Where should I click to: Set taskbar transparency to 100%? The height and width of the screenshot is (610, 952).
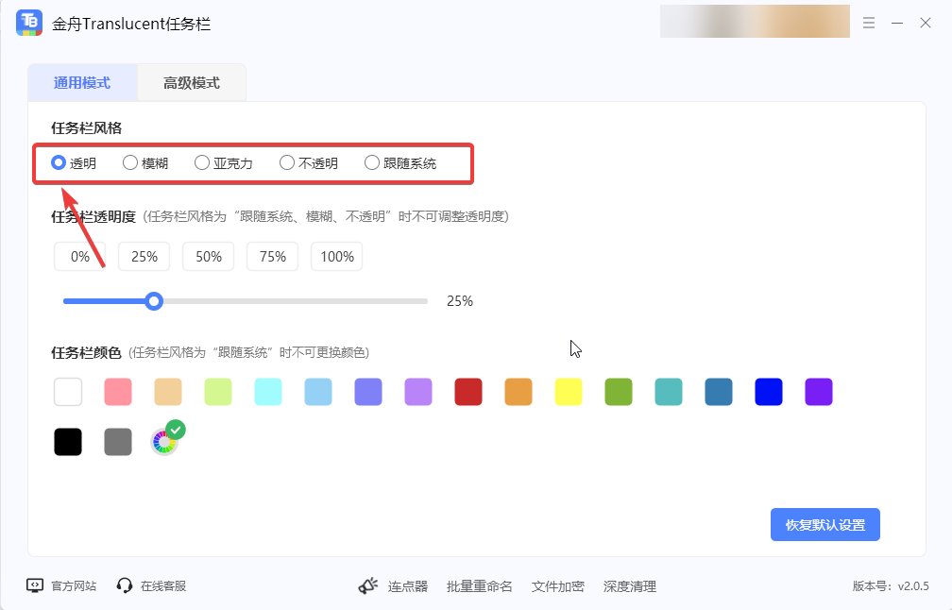point(336,256)
